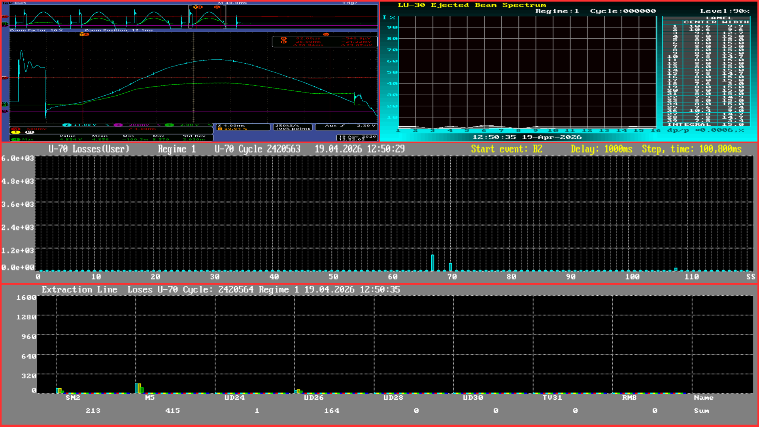
Task: Click the R1 reference waveform badge
Action: [29, 132]
